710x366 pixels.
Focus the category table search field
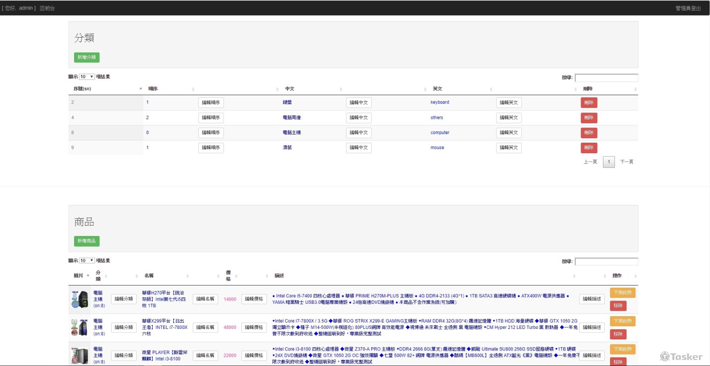pos(606,78)
